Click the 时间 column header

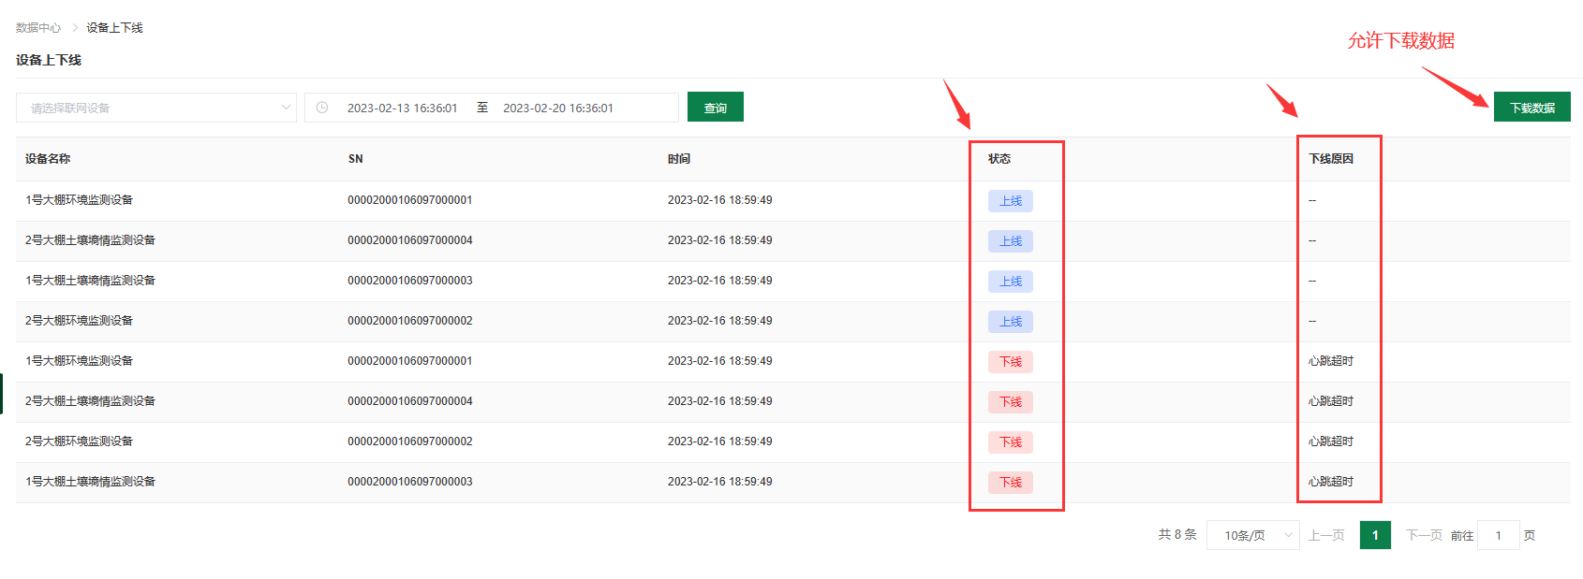click(679, 159)
